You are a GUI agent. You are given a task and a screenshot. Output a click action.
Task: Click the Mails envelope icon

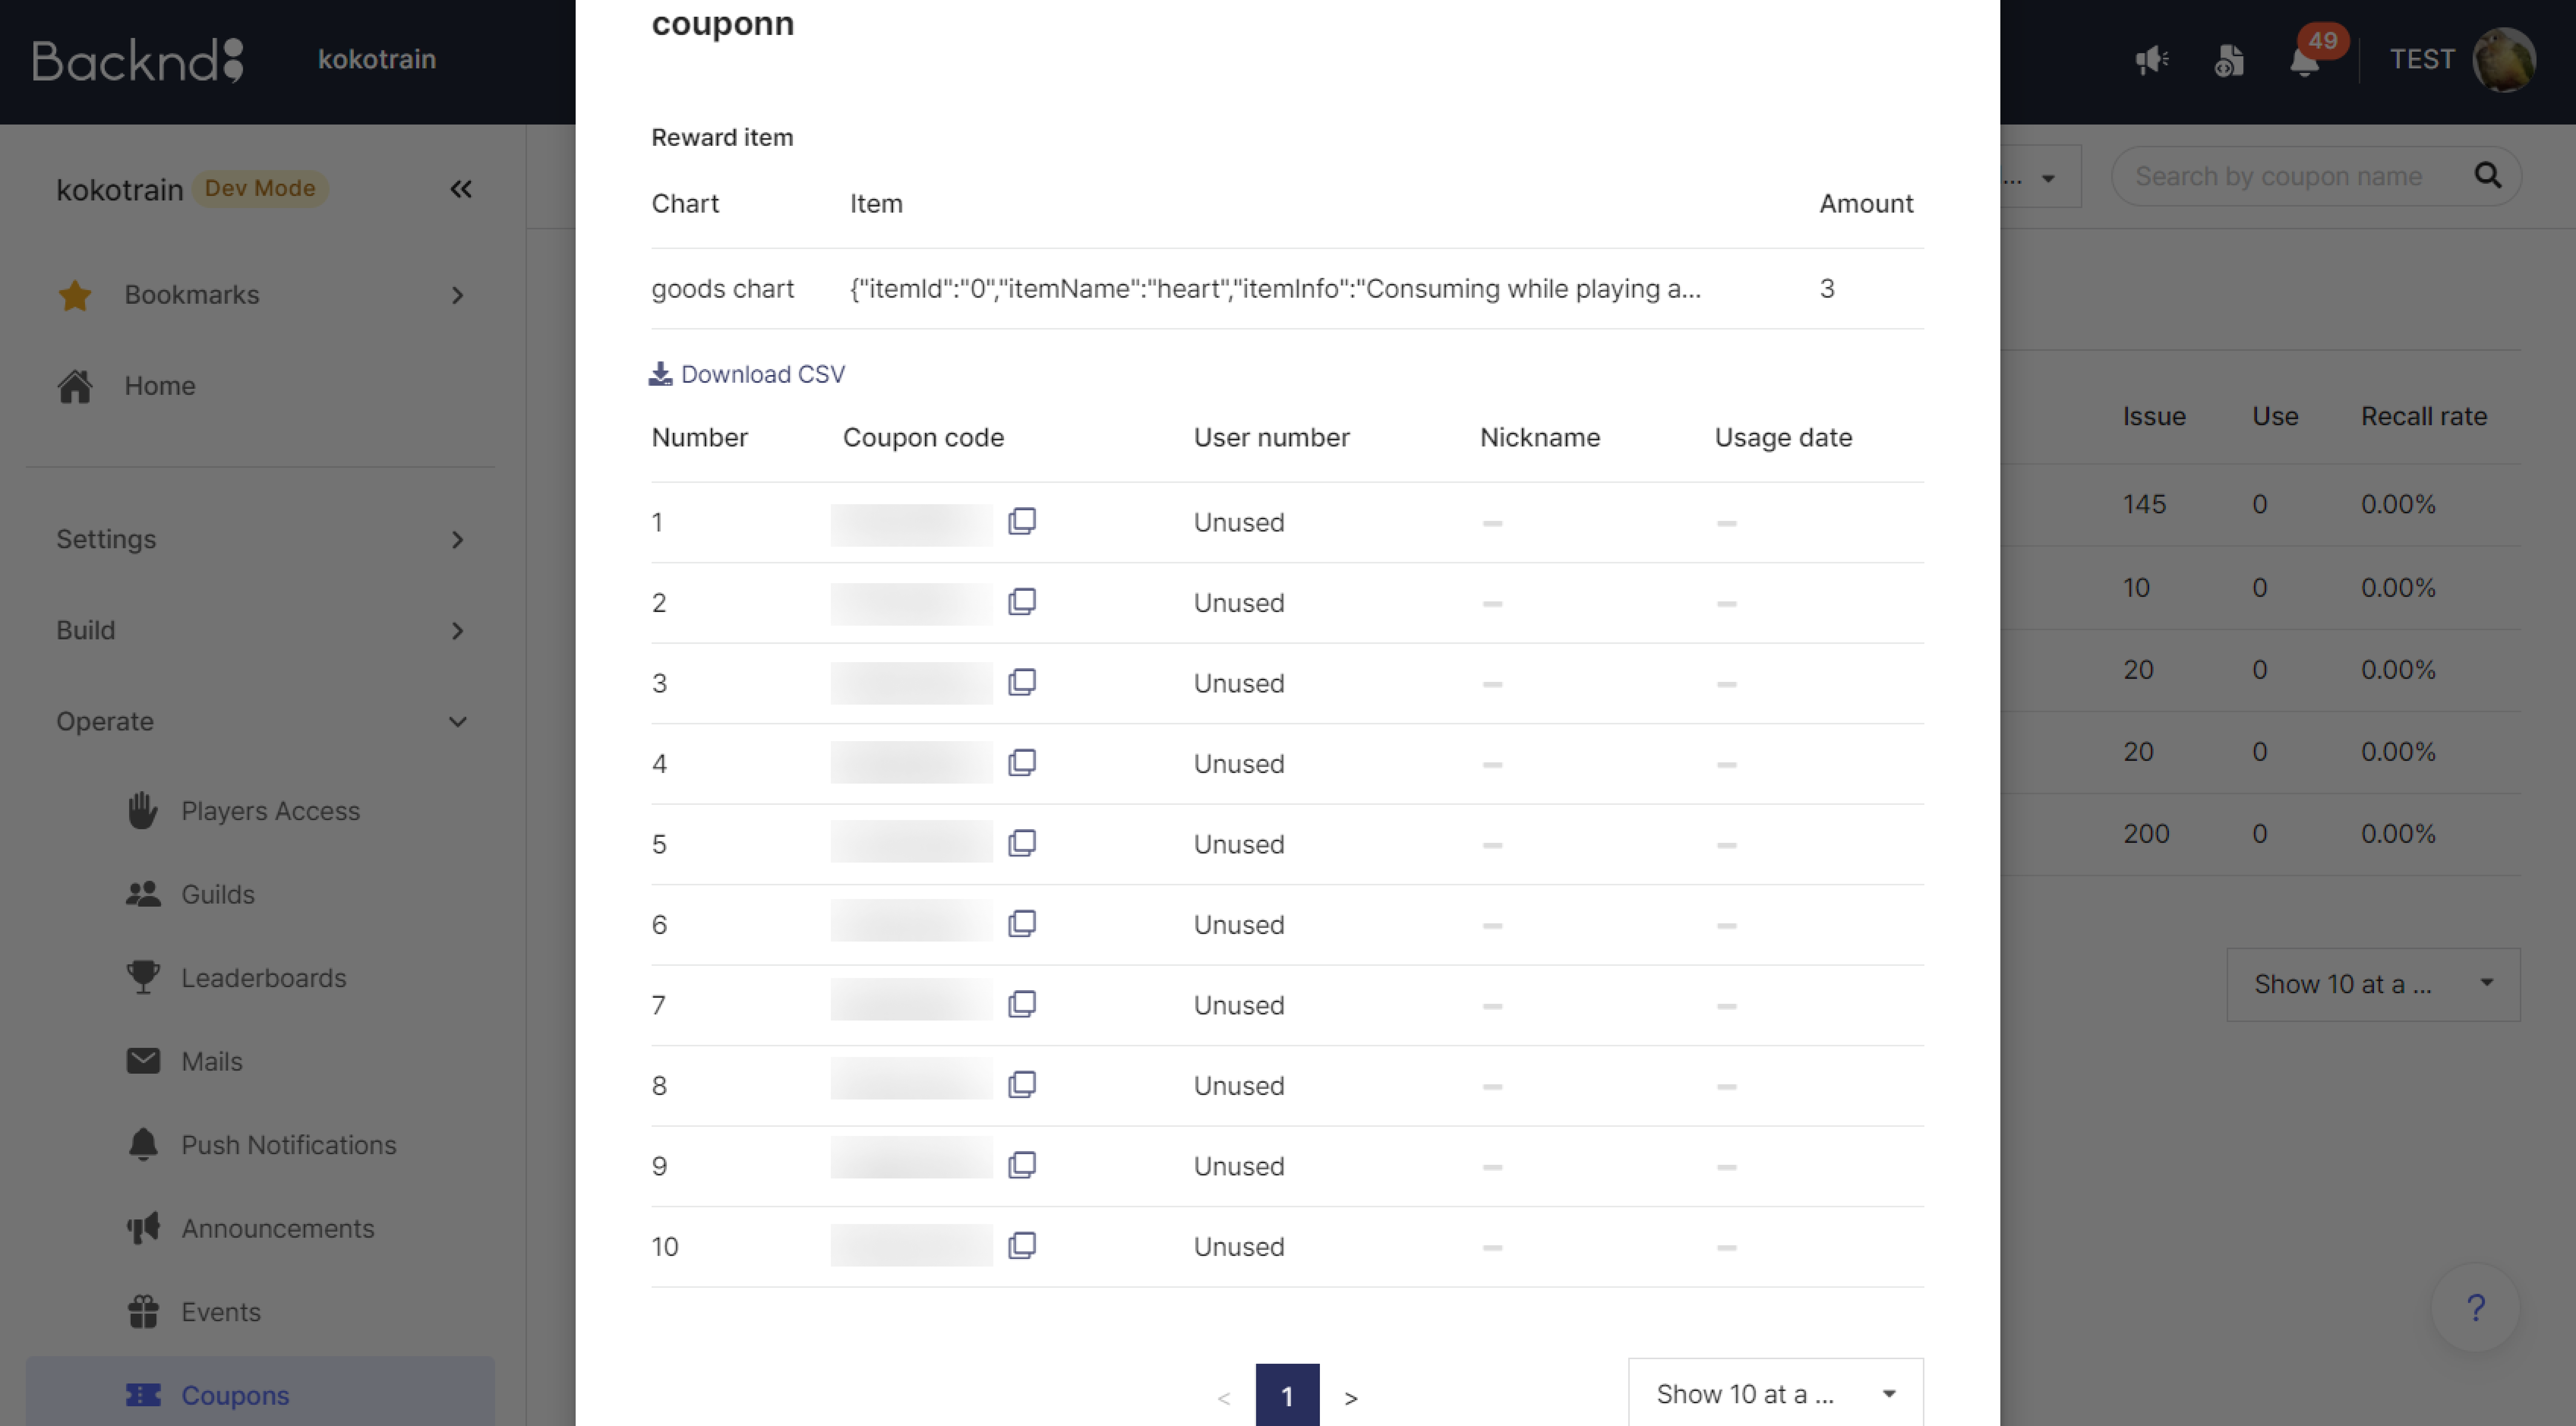(x=143, y=1061)
